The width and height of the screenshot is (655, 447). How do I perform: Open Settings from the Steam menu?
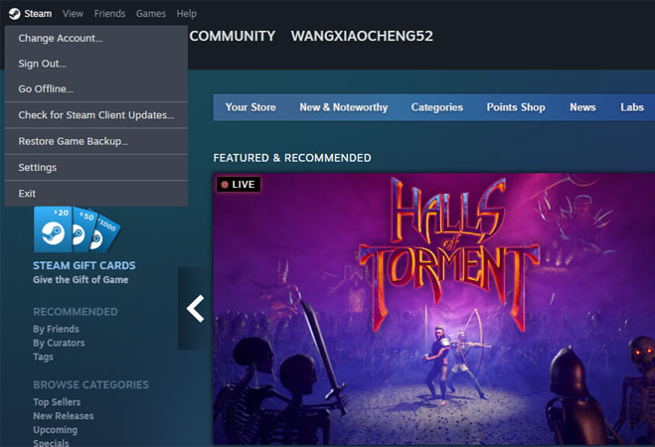point(96,167)
